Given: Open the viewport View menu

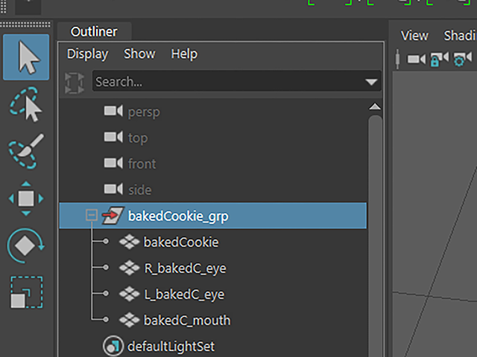Looking at the screenshot, I should (x=414, y=36).
